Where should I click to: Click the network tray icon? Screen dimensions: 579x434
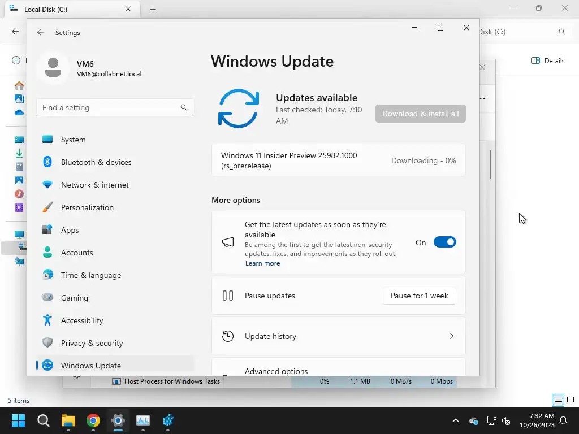click(x=491, y=420)
